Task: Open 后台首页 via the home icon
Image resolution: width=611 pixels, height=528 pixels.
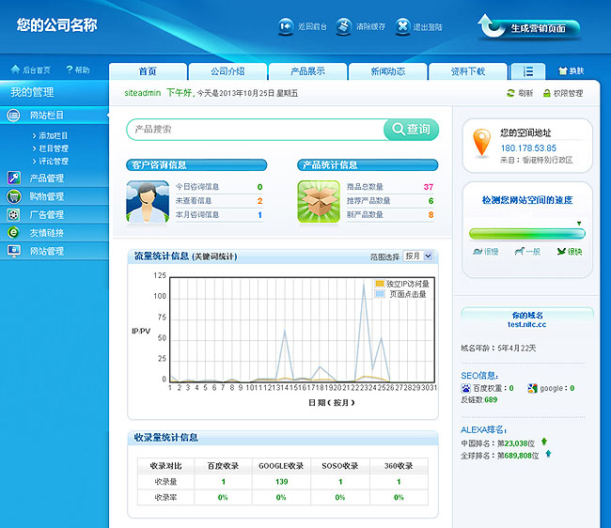Action: pos(15,70)
